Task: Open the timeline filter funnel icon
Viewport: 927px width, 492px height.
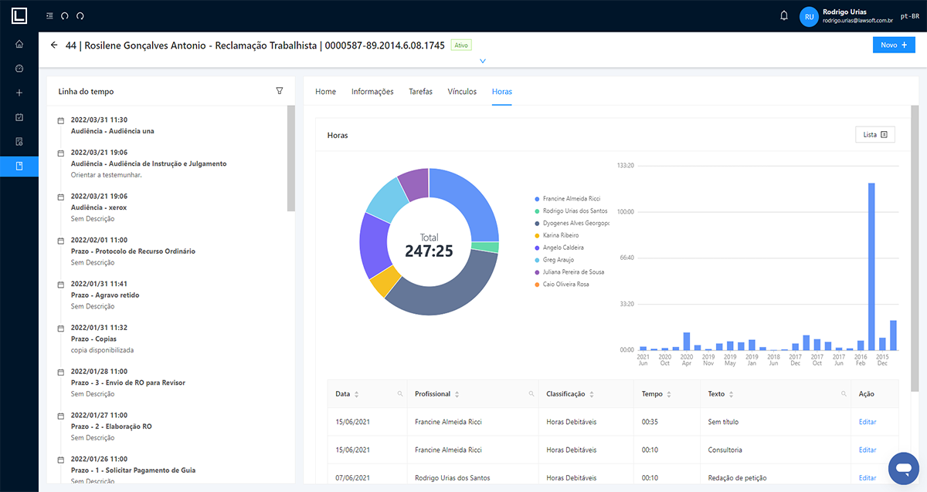Action: (x=280, y=91)
